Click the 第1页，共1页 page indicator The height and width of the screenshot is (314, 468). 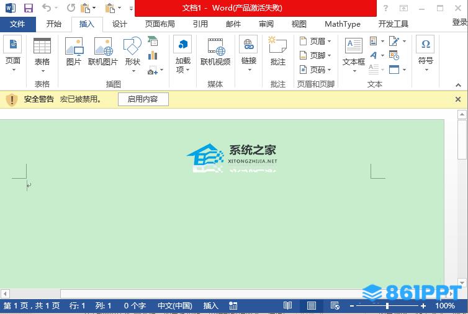32,306
